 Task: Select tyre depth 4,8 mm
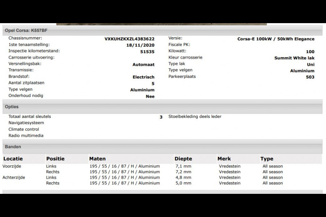coord(183,177)
